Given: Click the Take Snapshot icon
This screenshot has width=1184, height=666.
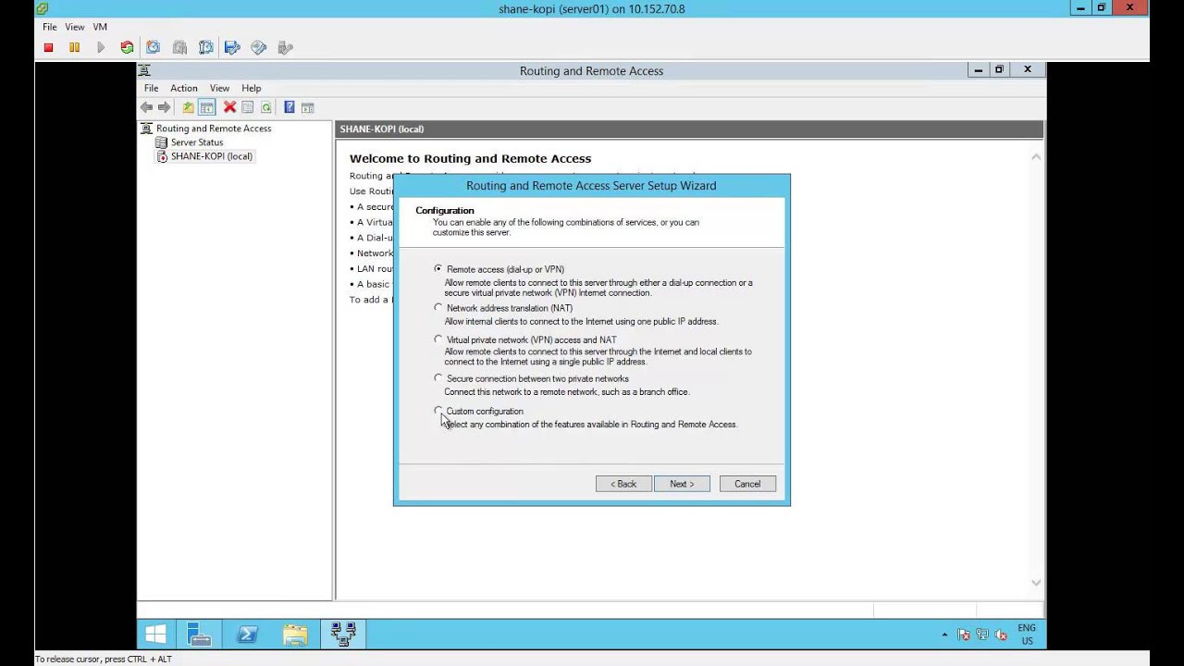Looking at the screenshot, I should coord(154,47).
